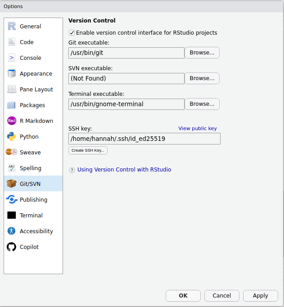This screenshot has width=284, height=307.
Task: Open the View public key link
Action: (197, 128)
